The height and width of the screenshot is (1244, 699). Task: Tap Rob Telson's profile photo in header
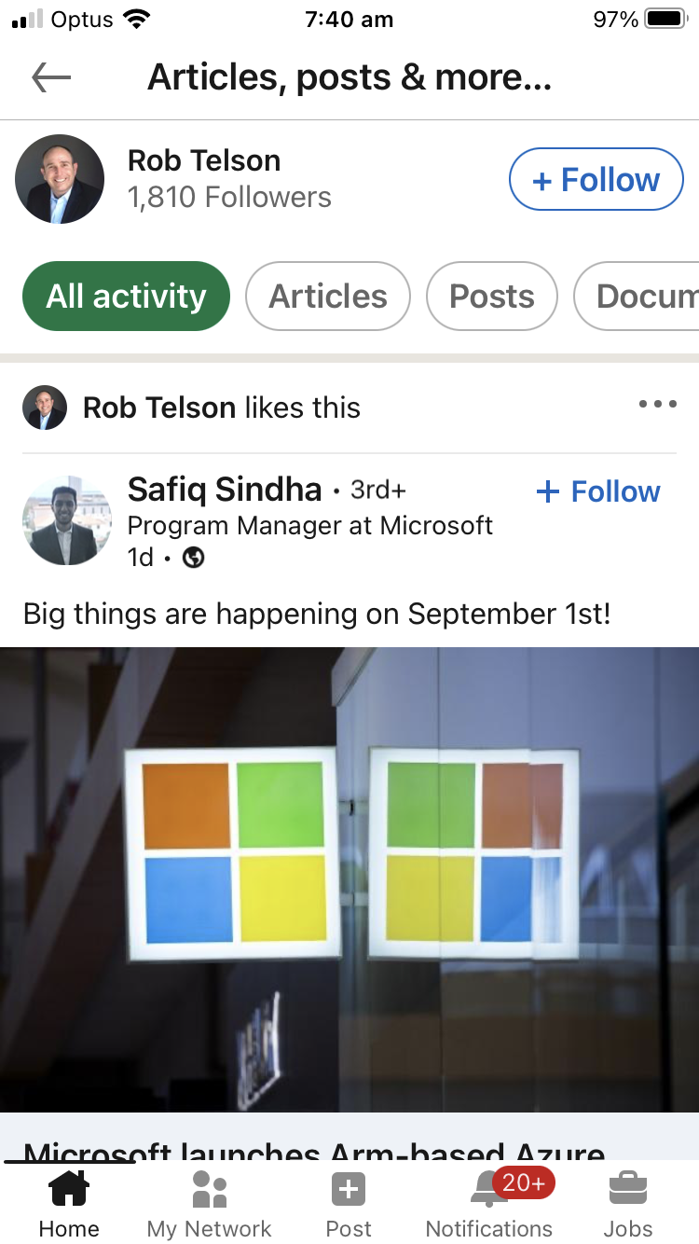[60, 179]
